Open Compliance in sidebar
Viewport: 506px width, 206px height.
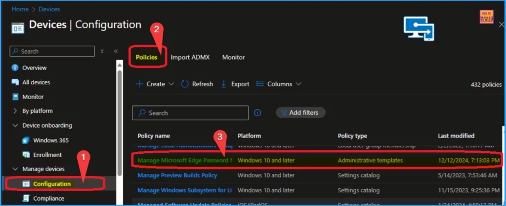click(x=49, y=198)
